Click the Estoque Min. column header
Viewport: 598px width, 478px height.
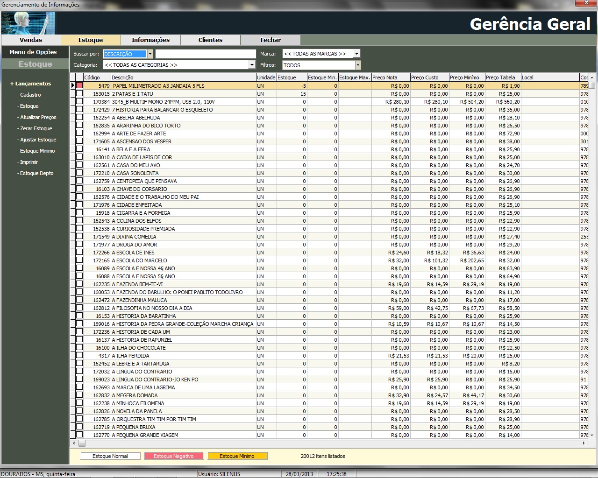click(322, 77)
